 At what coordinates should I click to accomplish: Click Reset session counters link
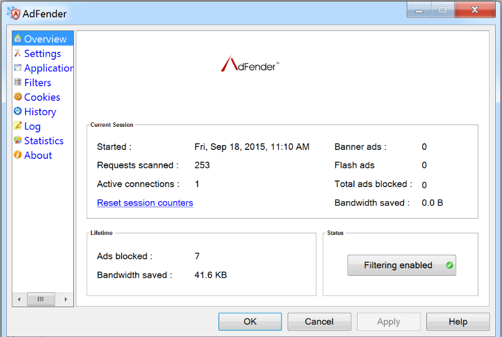(x=145, y=203)
